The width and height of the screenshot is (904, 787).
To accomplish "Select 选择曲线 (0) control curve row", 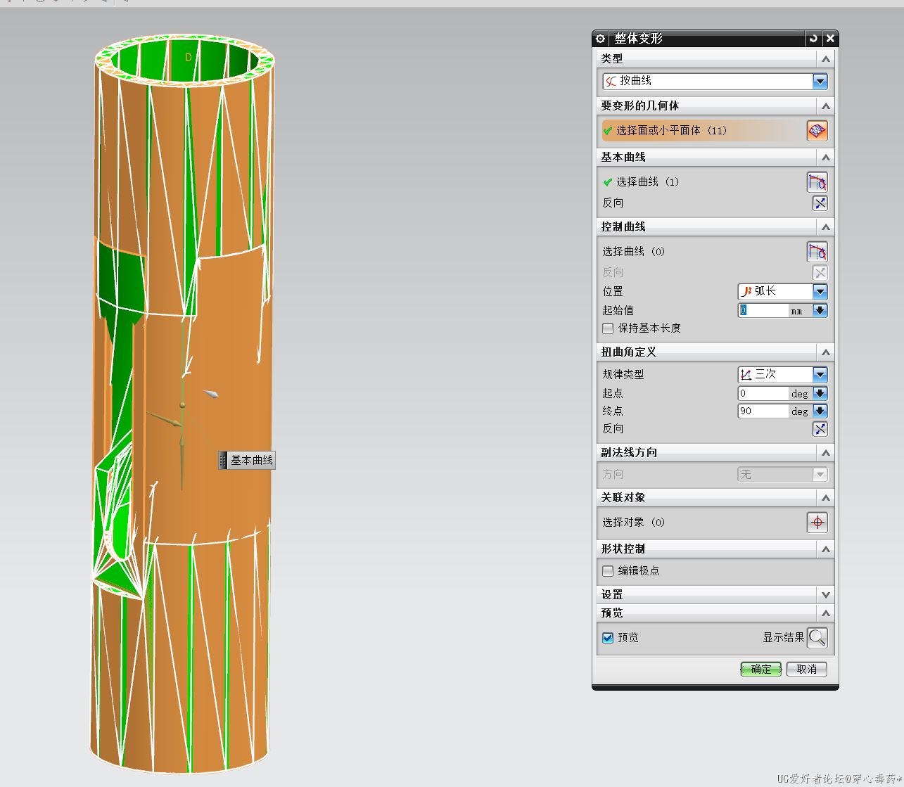I will pos(702,252).
